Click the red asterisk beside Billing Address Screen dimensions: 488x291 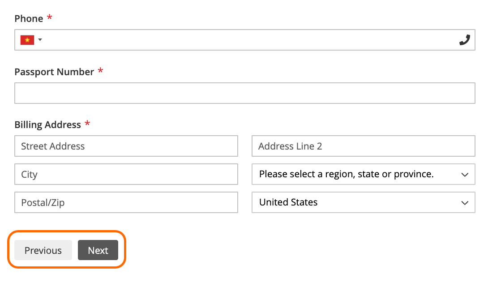(x=87, y=123)
